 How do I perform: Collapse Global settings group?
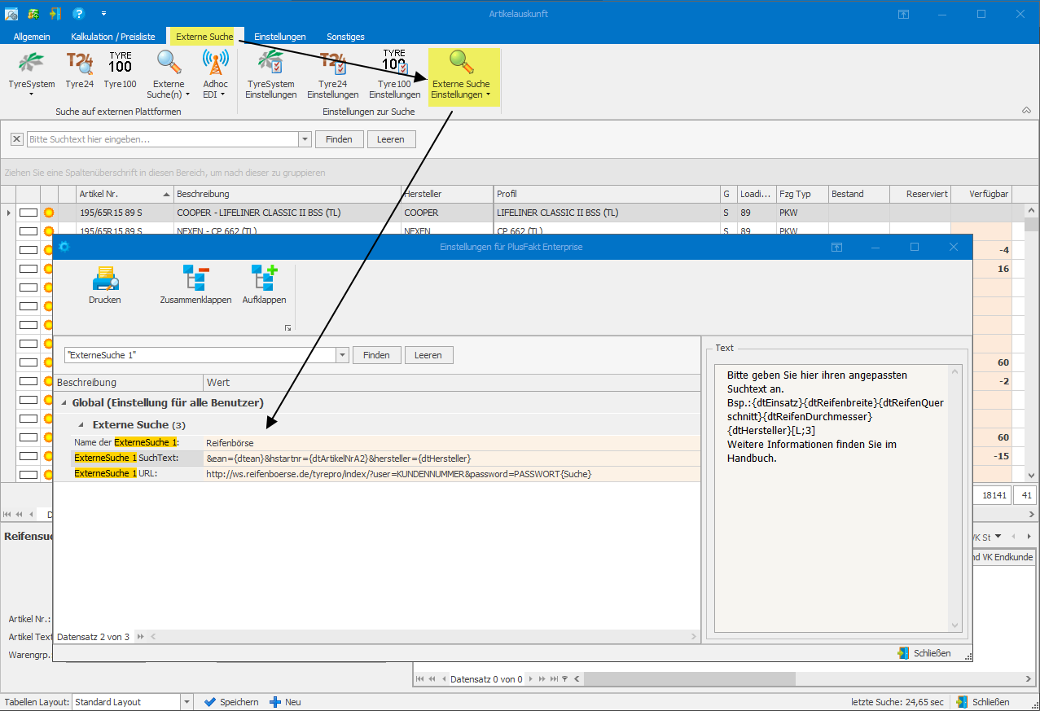[x=64, y=403]
